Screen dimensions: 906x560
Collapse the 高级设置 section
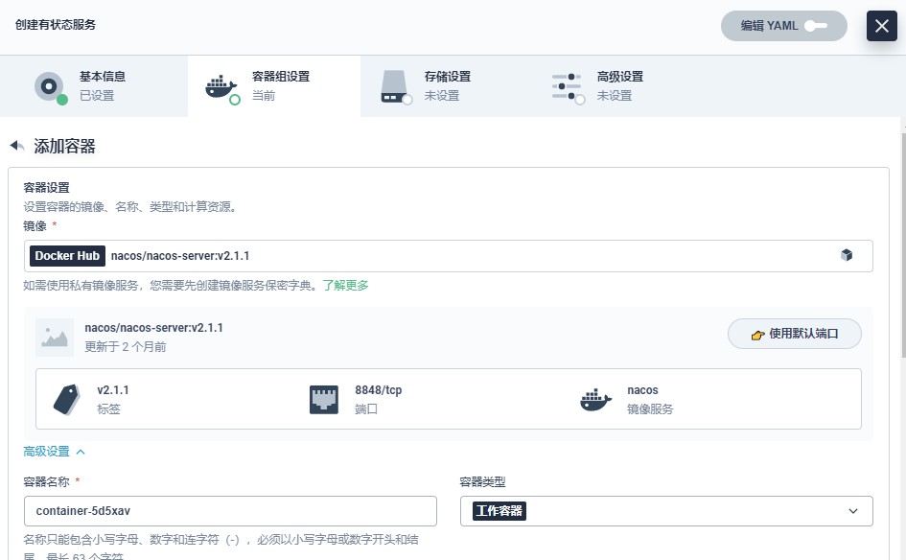point(55,452)
